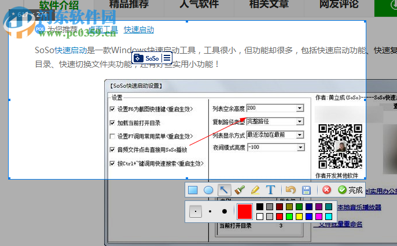
Task: Click the large current-color red preview box
Action: point(245,211)
